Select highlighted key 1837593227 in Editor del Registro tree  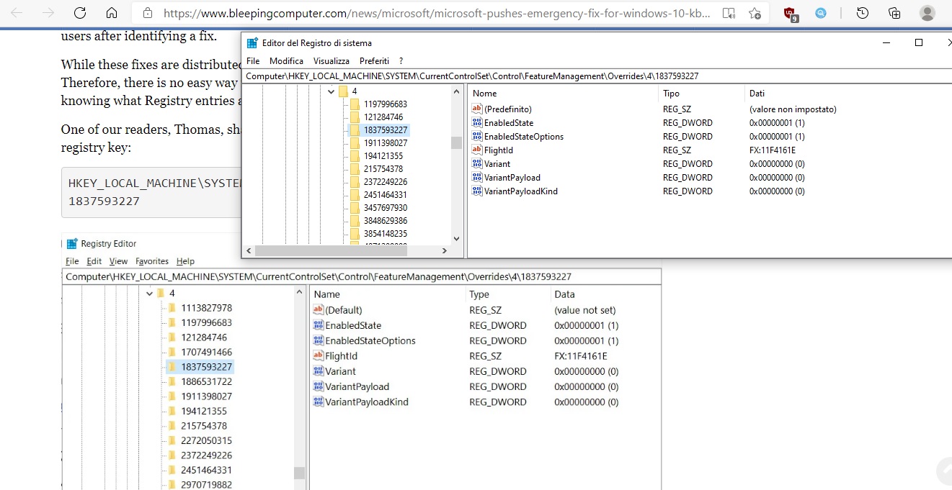(386, 130)
